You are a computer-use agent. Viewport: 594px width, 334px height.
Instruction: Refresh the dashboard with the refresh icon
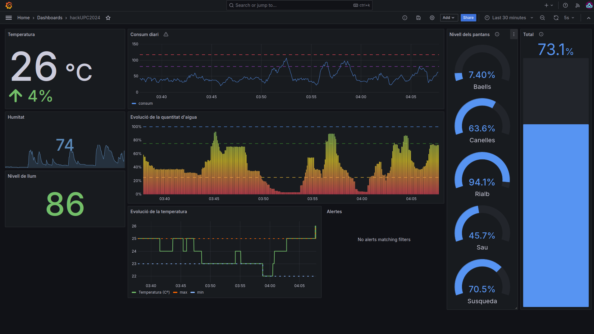(556, 18)
